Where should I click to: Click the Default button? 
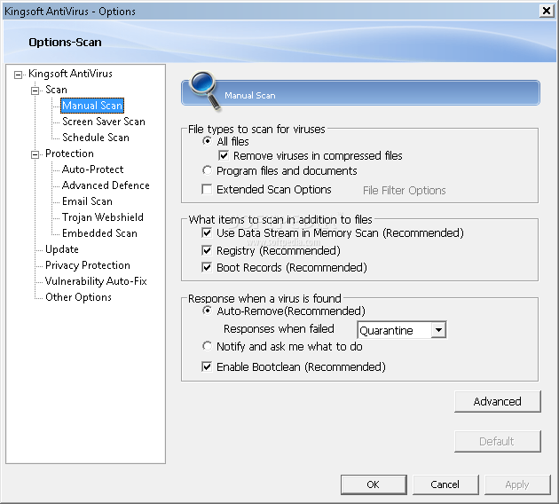[497, 441]
